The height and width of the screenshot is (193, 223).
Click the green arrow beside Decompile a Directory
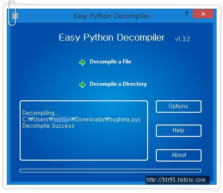(82, 84)
